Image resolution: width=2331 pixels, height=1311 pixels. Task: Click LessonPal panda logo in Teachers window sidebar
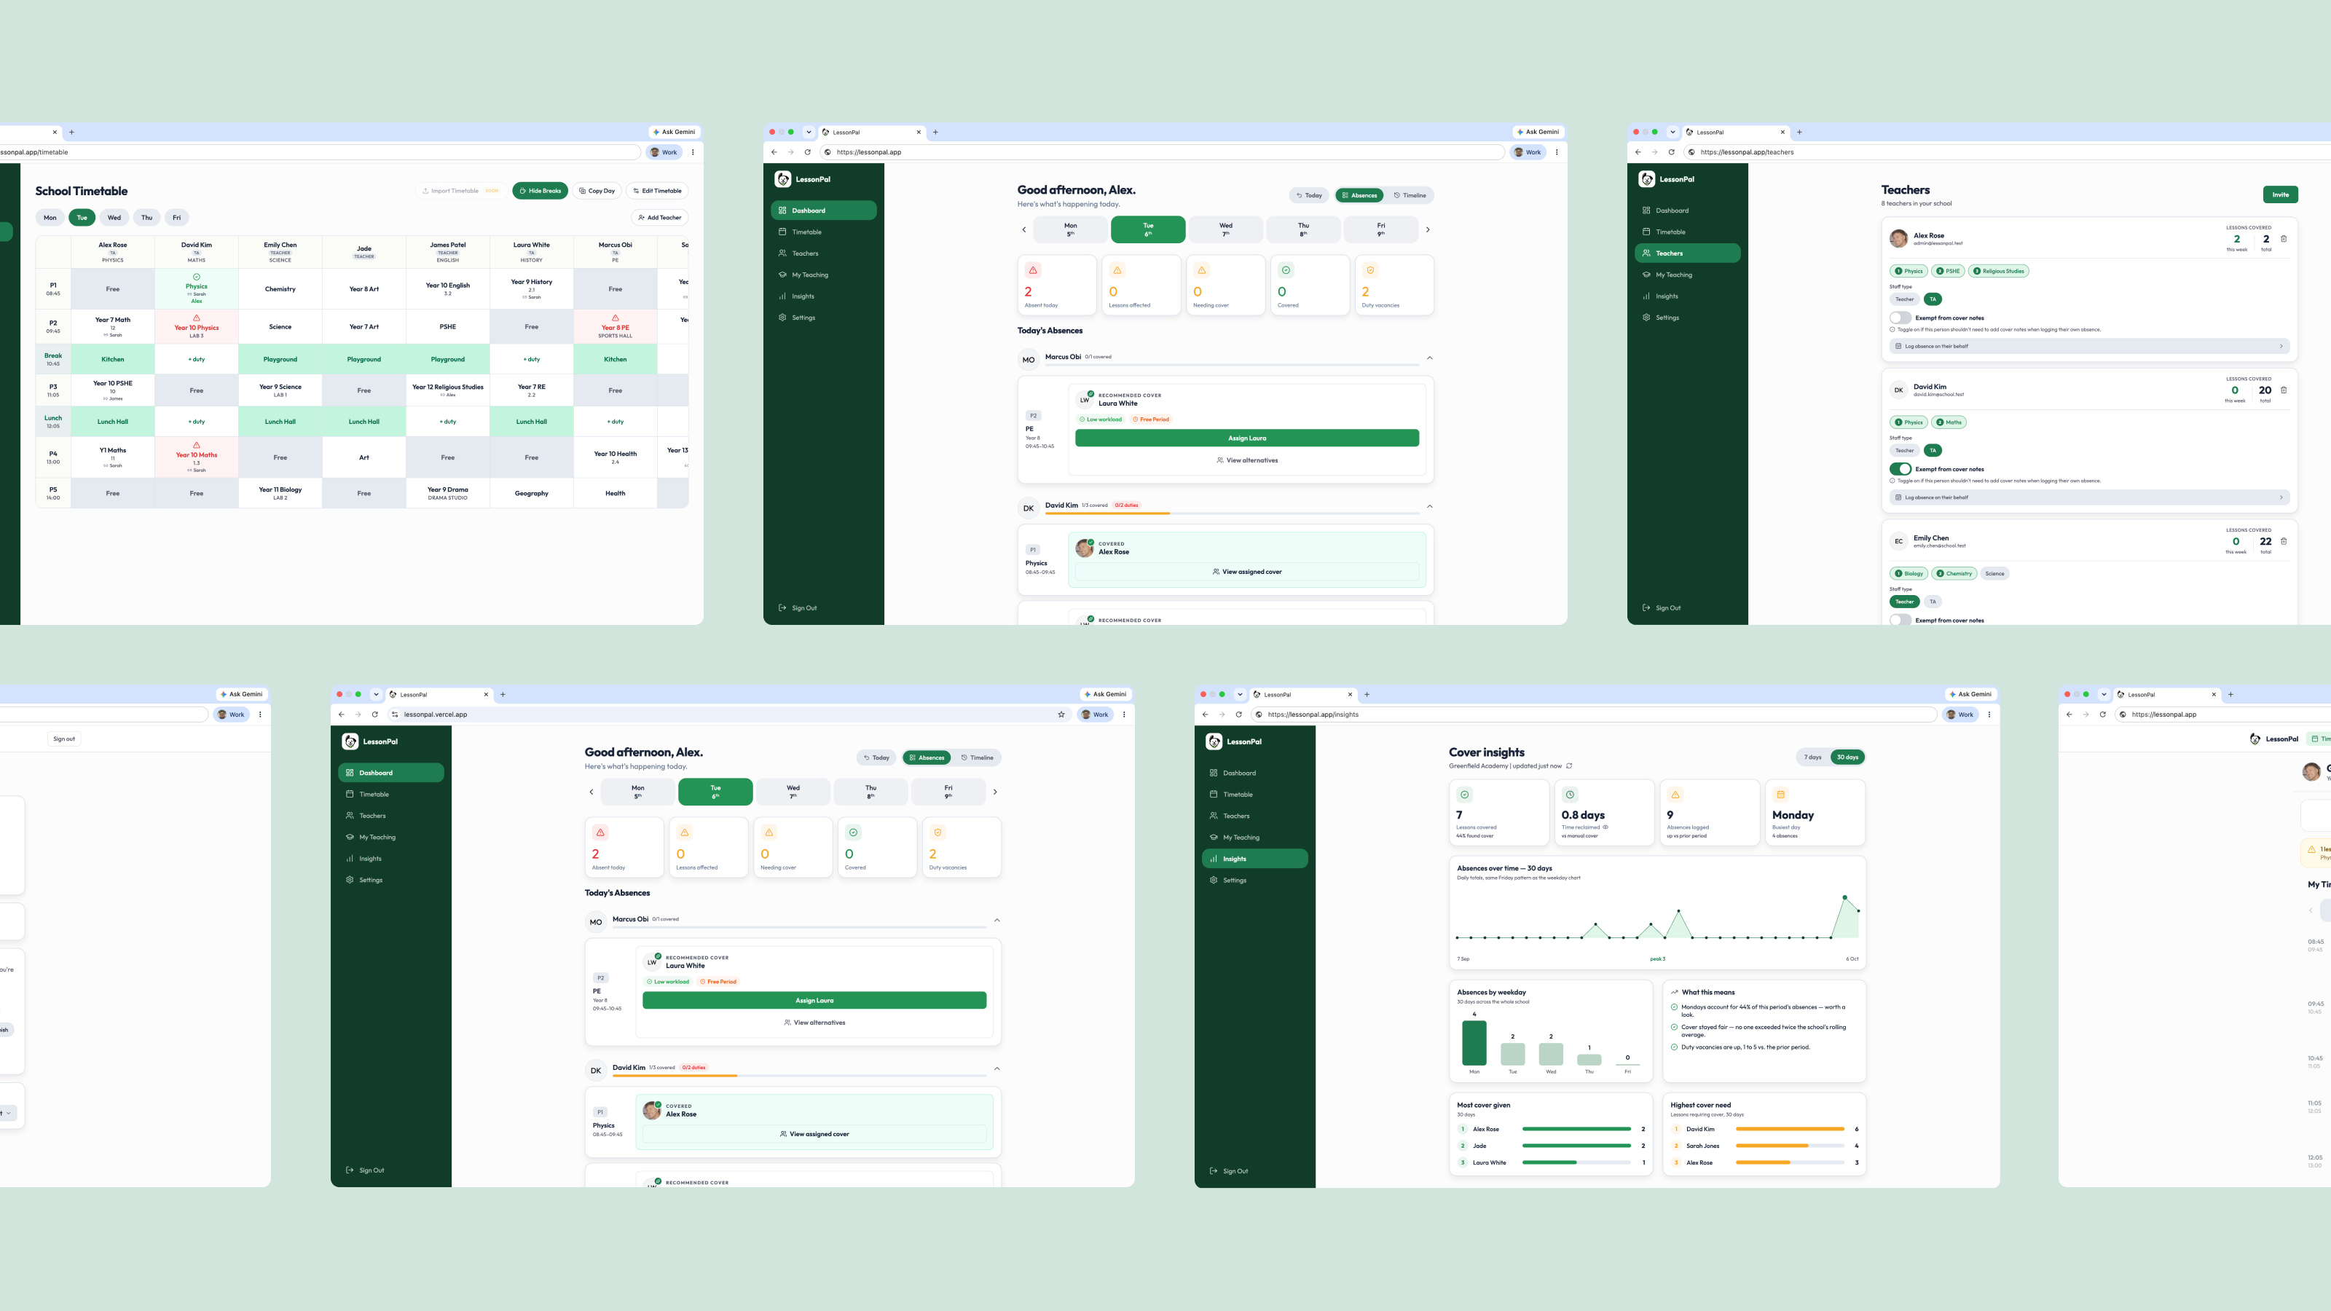[x=1647, y=179]
